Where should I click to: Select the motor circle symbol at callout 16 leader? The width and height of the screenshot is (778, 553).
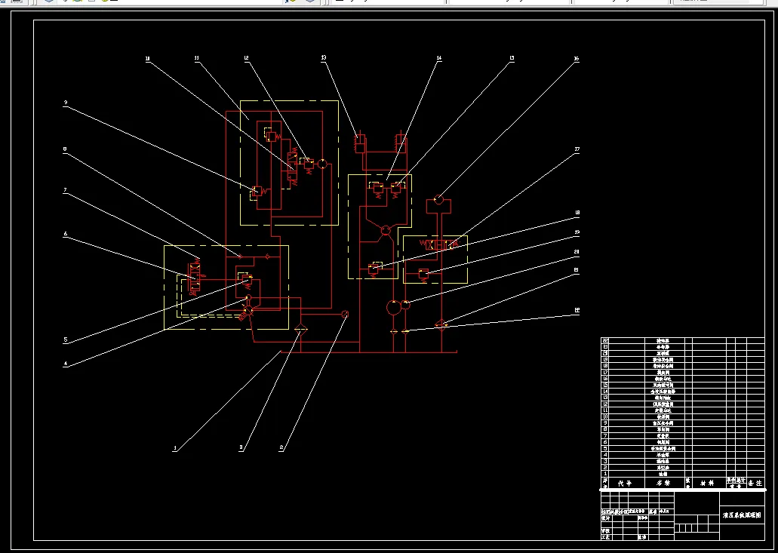coord(438,199)
